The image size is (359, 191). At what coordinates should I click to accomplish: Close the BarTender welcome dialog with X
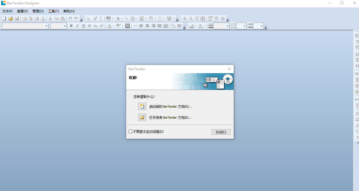[230, 69]
